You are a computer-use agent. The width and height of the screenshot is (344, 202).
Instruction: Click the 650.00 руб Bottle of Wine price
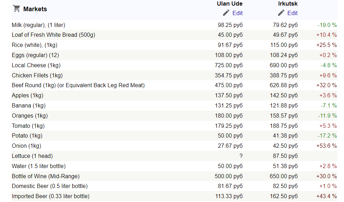click(284, 176)
